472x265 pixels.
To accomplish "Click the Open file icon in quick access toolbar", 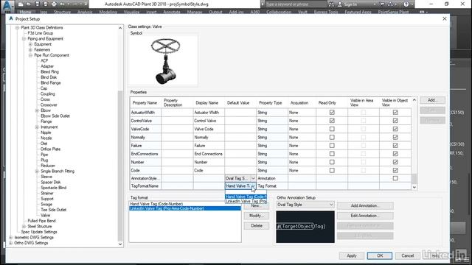I will click(29, 4).
